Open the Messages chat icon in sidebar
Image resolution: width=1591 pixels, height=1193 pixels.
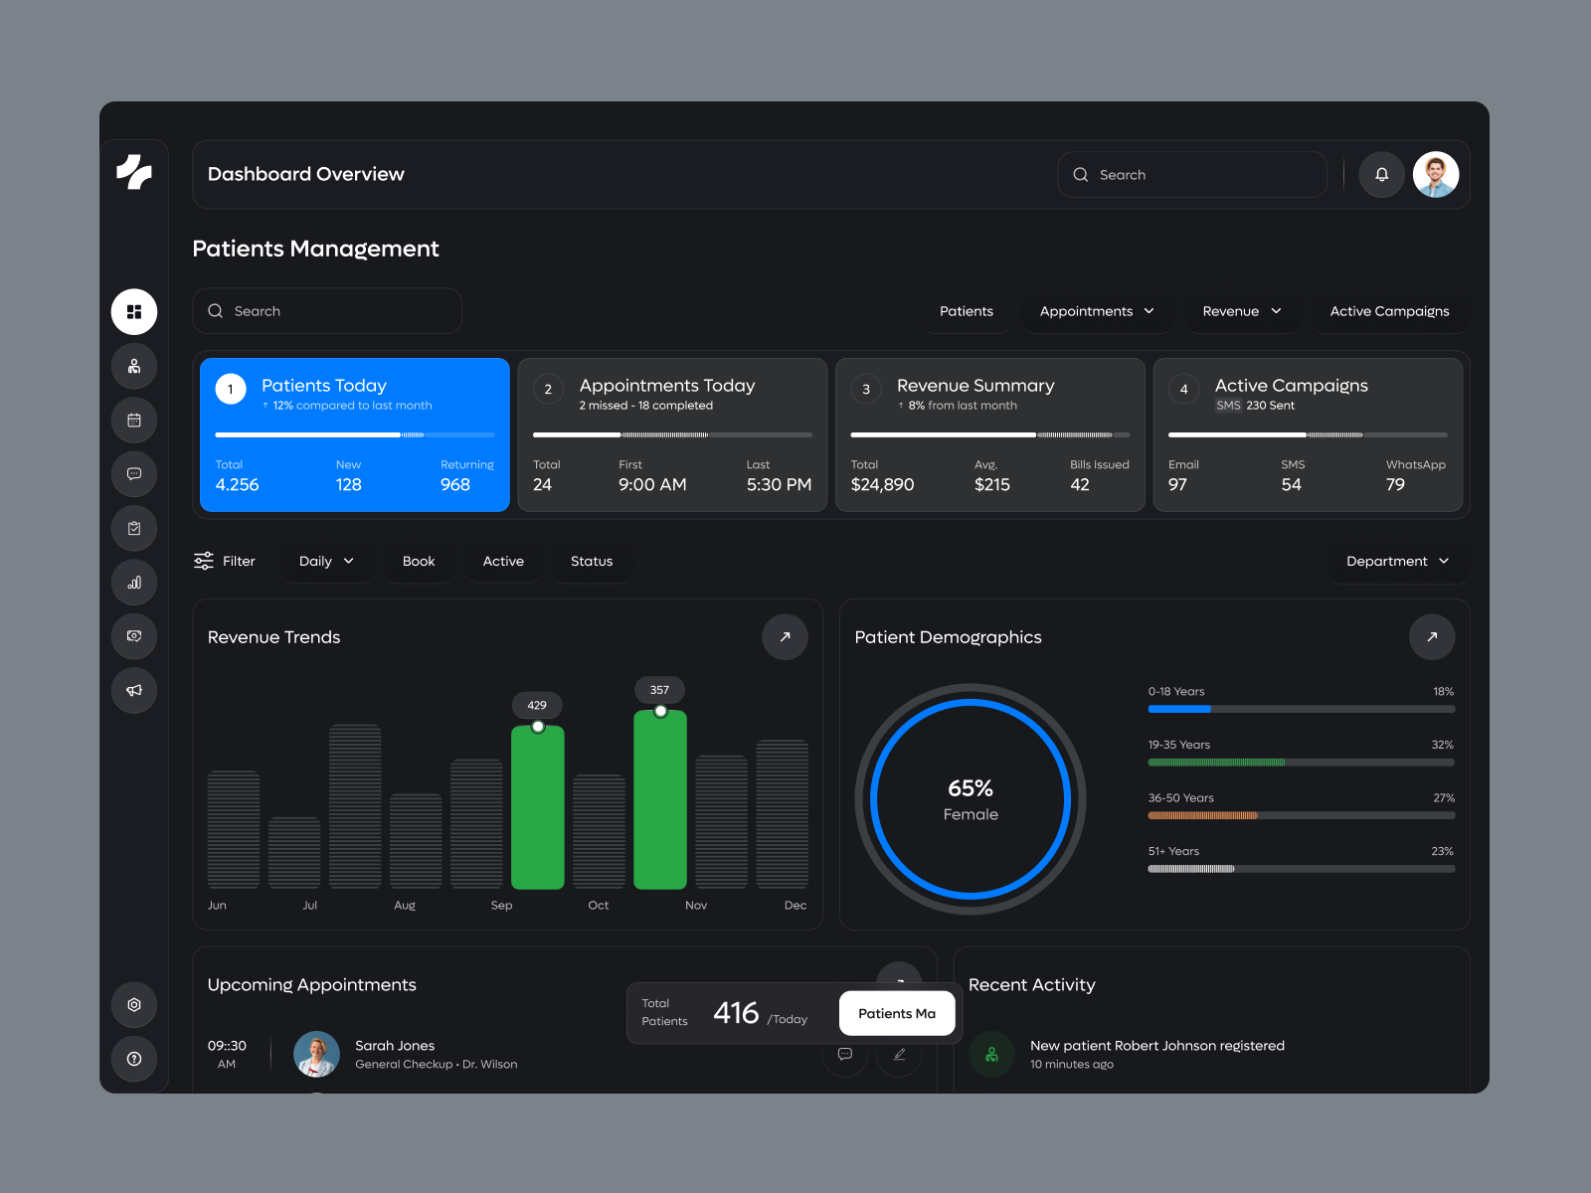pyautogui.click(x=134, y=474)
